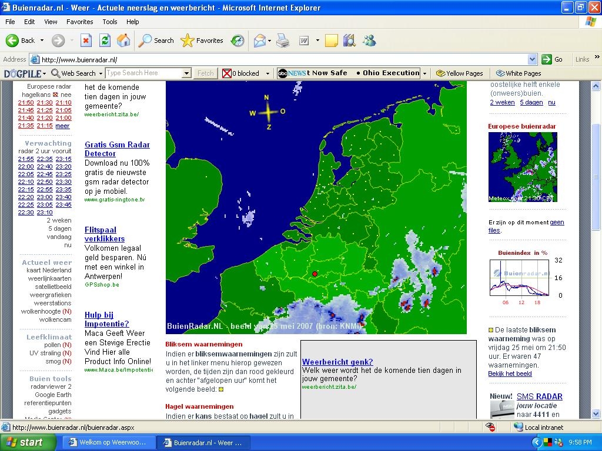Click the Mail envelope toolbar icon

click(x=260, y=41)
